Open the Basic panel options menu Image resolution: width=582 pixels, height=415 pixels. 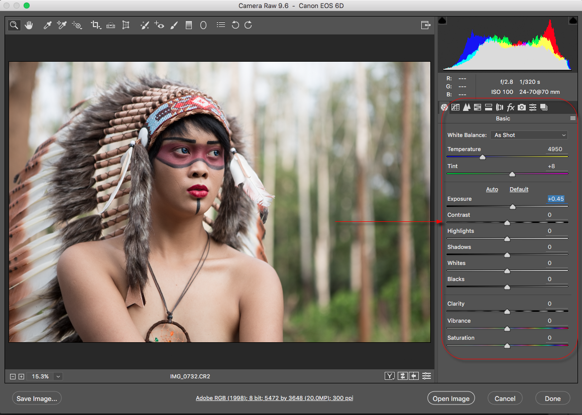coord(572,118)
